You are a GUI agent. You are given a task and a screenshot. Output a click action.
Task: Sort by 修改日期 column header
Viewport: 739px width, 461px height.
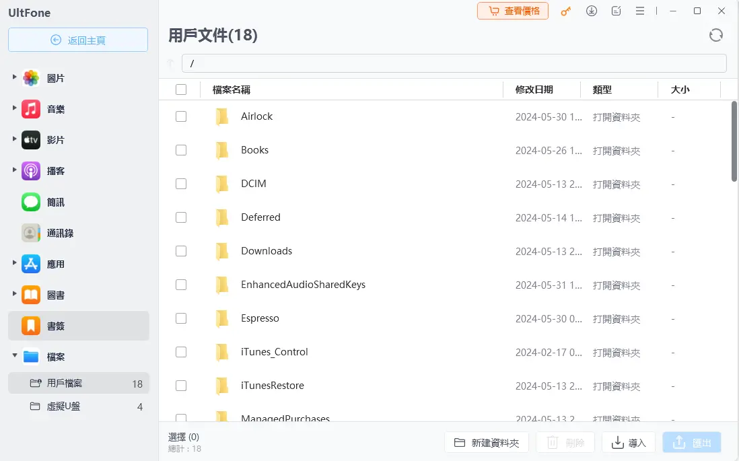(x=534, y=90)
